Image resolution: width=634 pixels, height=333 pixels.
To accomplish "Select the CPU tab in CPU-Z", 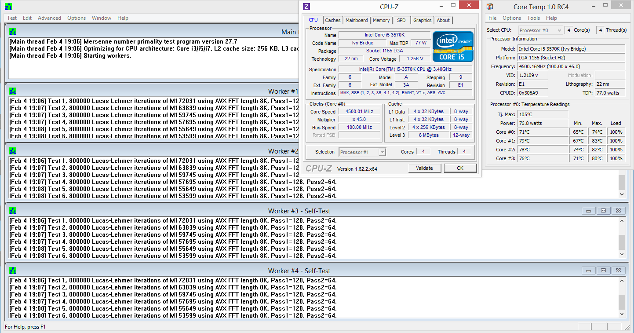I will pyautogui.click(x=313, y=20).
